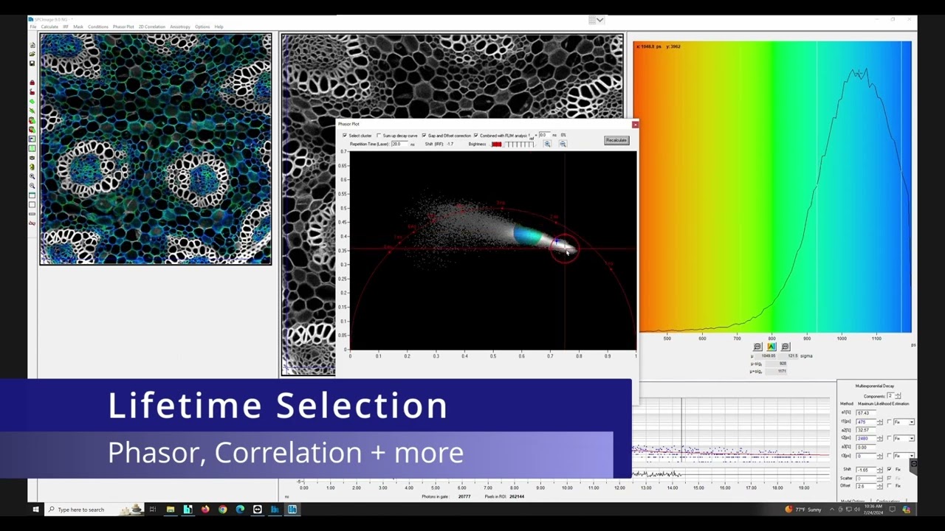Toggle Combined with FLIM analysis checkbox
Screen dimensions: 945x531
pos(475,136)
